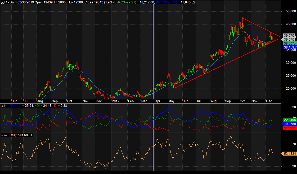Screen dimensions: 297x174
Task: Click the -DI legend label
Action: pyautogui.click(x=55, y=106)
